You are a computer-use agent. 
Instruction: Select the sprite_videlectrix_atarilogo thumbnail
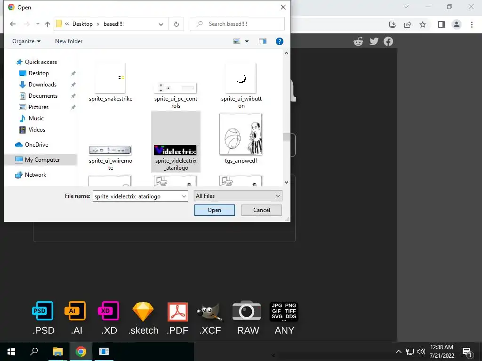click(x=175, y=150)
